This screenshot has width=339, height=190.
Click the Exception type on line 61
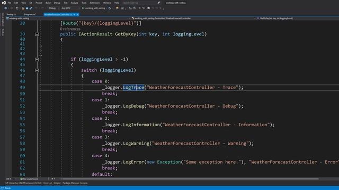click(168, 162)
